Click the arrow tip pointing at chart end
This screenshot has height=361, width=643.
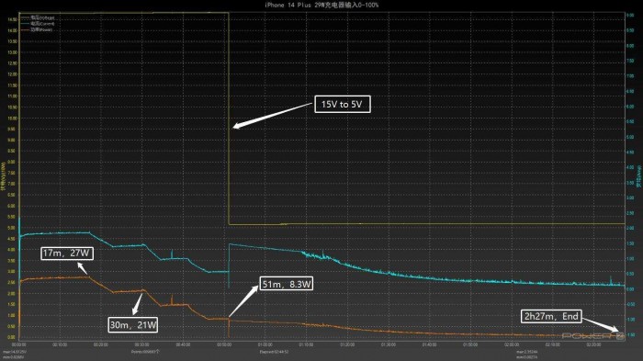click(x=617, y=330)
